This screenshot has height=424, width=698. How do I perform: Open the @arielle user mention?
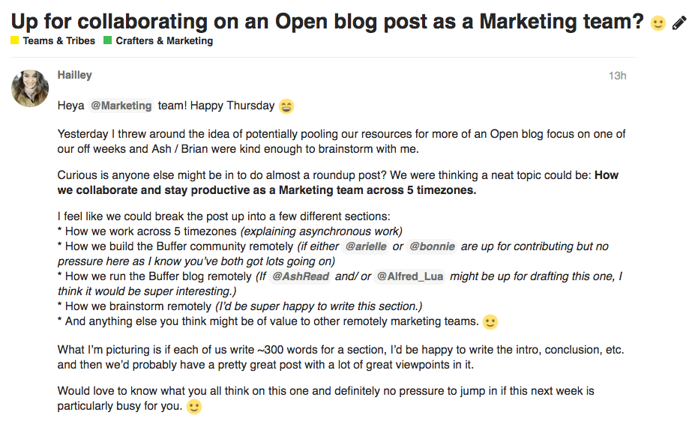pyautogui.click(x=366, y=246)
